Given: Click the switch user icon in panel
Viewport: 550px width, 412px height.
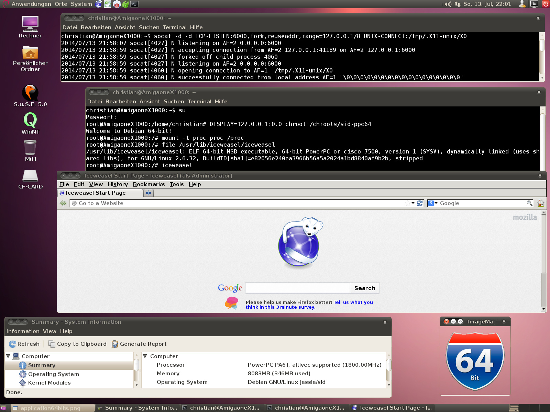Looking at the screenshot, I should (x=522, y=4).
